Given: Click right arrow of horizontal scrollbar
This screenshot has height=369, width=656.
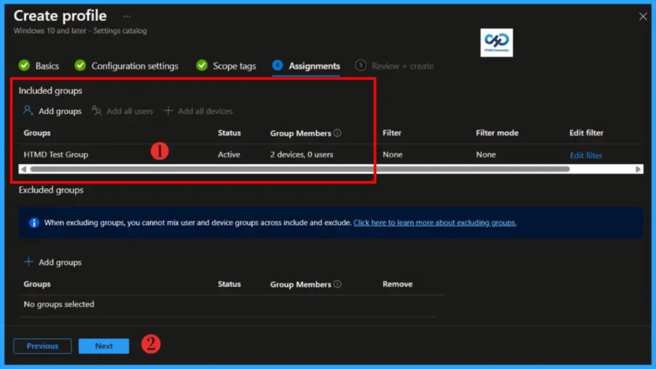Looking at the screenshot, I should pos(638,169).
